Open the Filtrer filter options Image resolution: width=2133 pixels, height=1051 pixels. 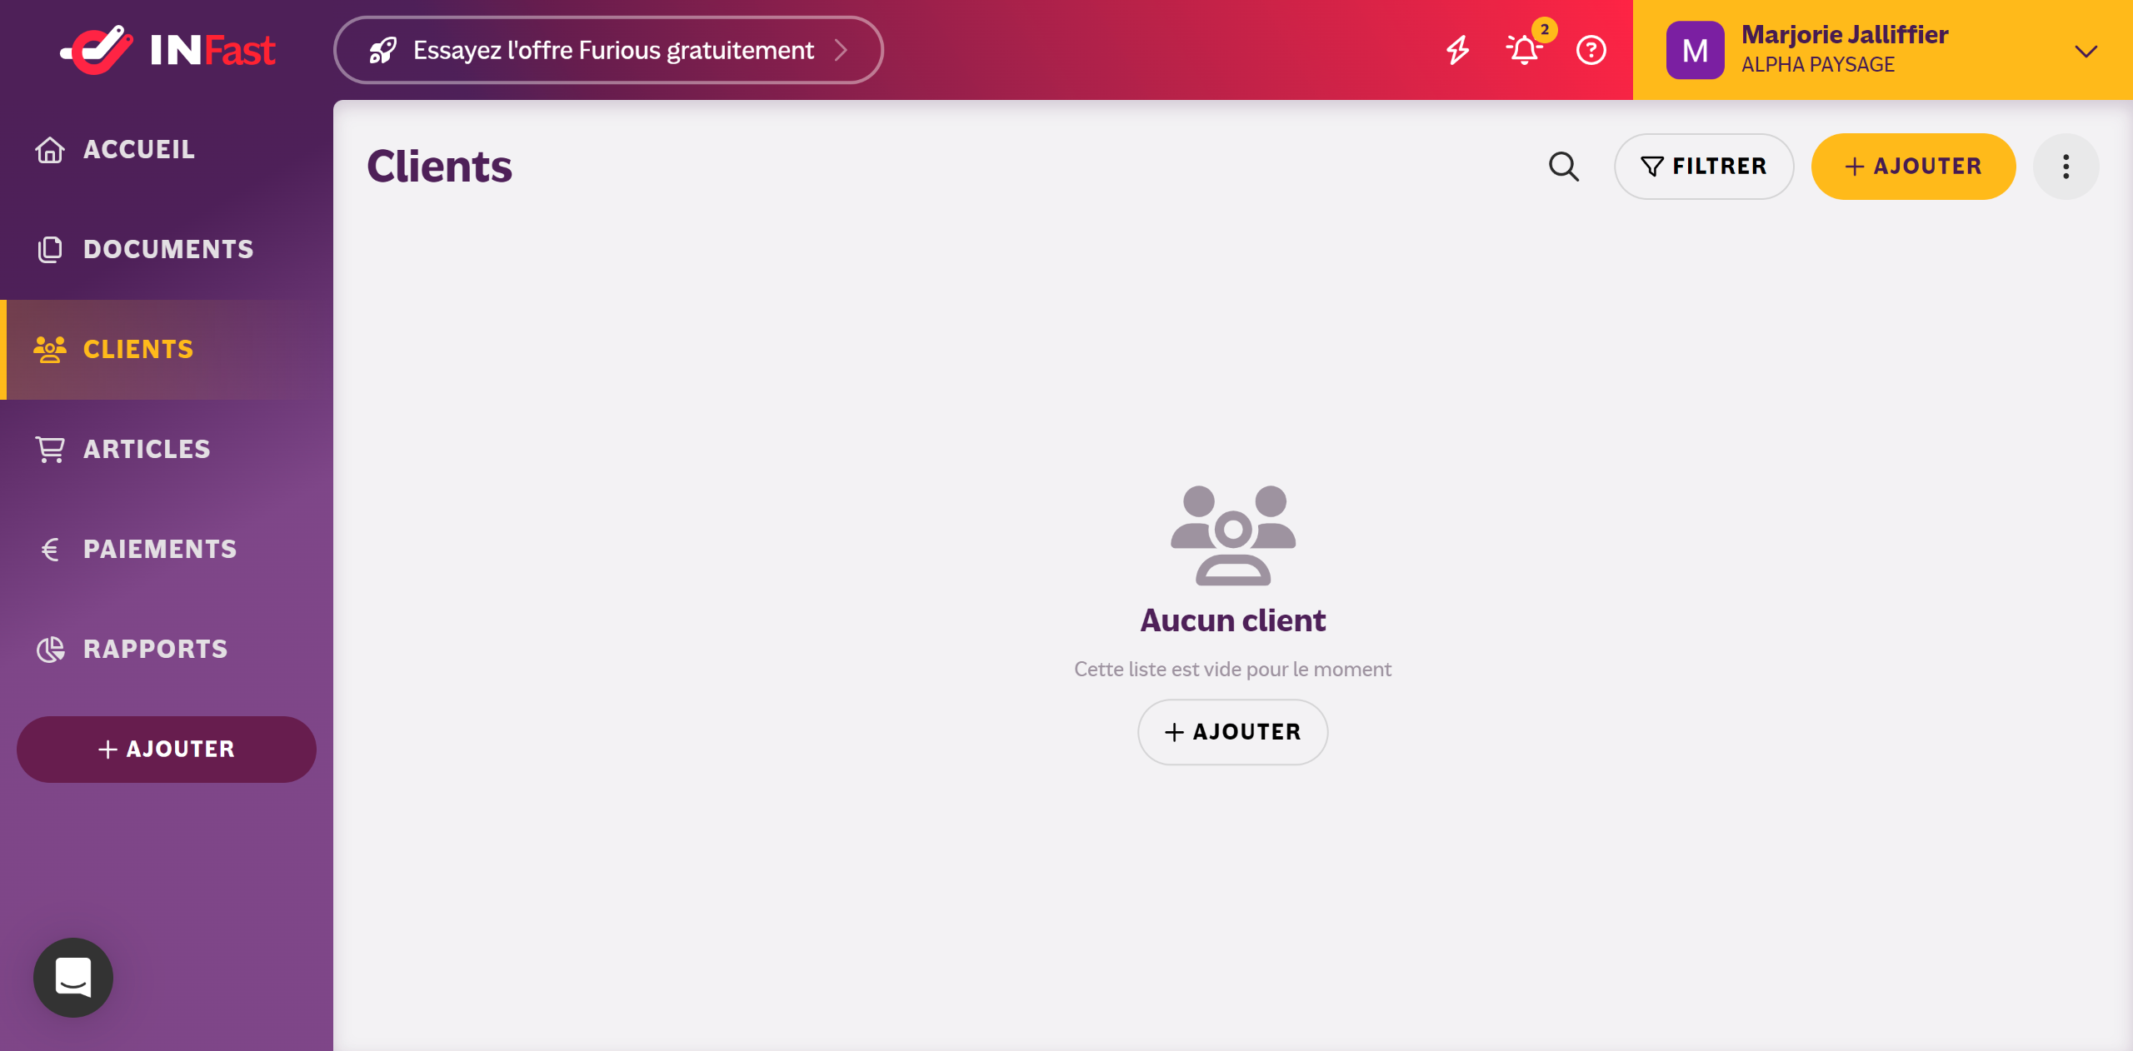tap(1703, 167)
